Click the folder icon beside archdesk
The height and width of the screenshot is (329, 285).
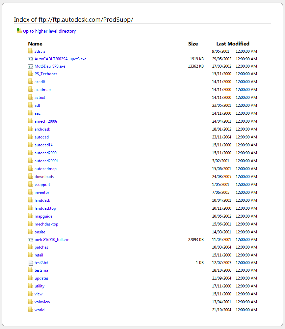(x=31, y=129)
